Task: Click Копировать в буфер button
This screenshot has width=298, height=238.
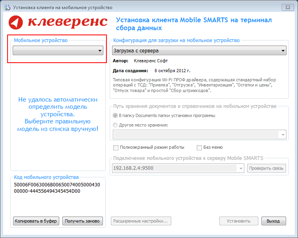Action: click(36, 221)
